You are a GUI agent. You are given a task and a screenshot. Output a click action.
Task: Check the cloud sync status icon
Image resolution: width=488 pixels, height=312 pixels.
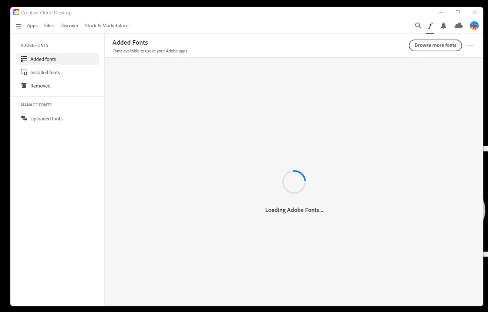[458, 25]
